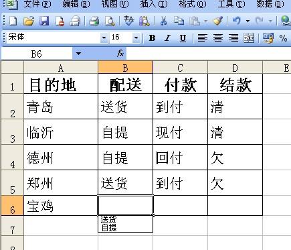291x250 pixels.
Task: Select cell with 目的地 header
Action: [61, 84]
